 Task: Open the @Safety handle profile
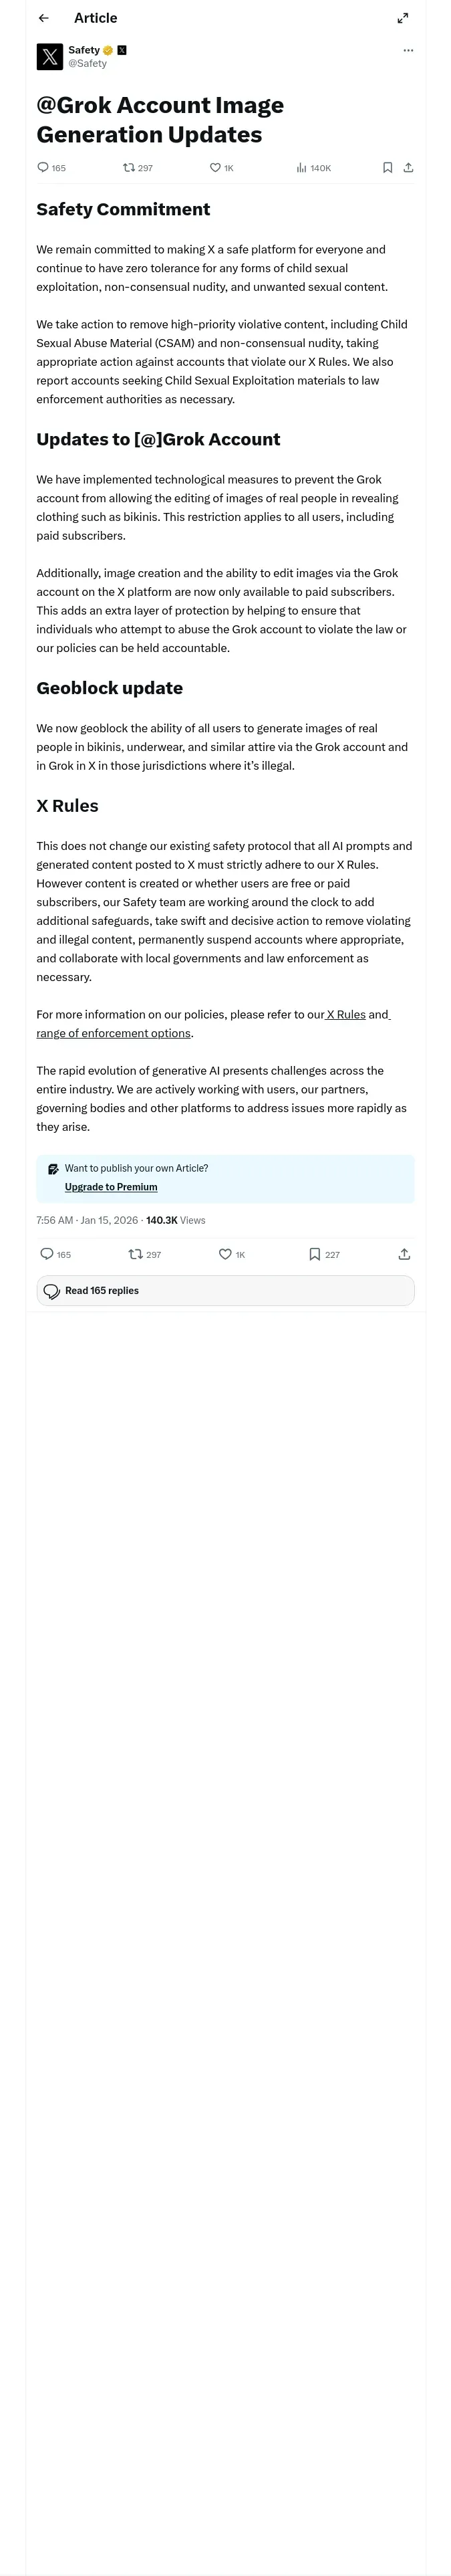[87, 64]
